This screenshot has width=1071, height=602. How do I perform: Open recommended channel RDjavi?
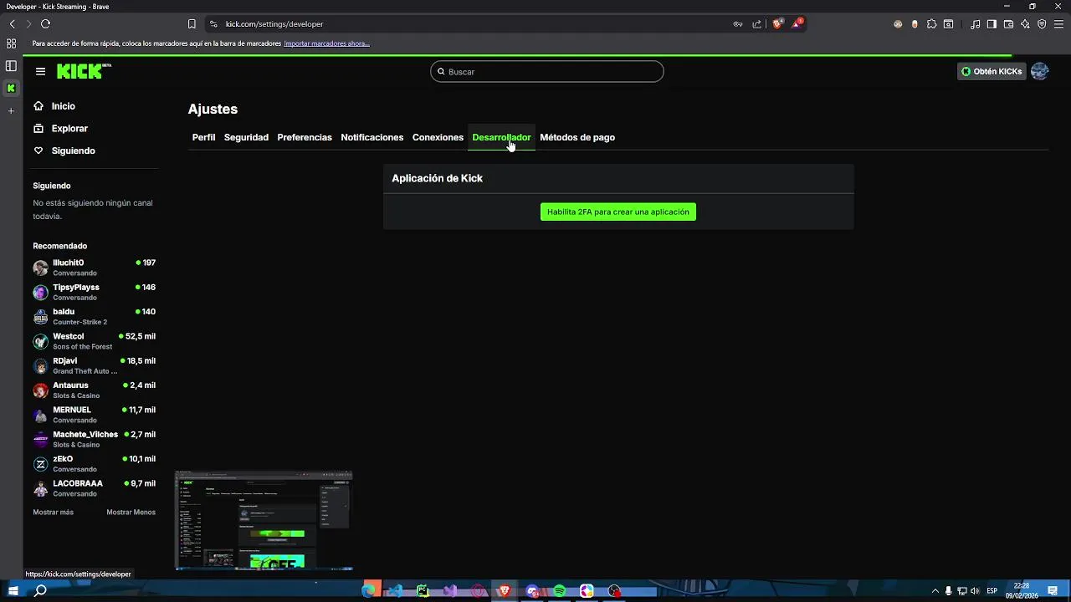(x=94, y=365)
